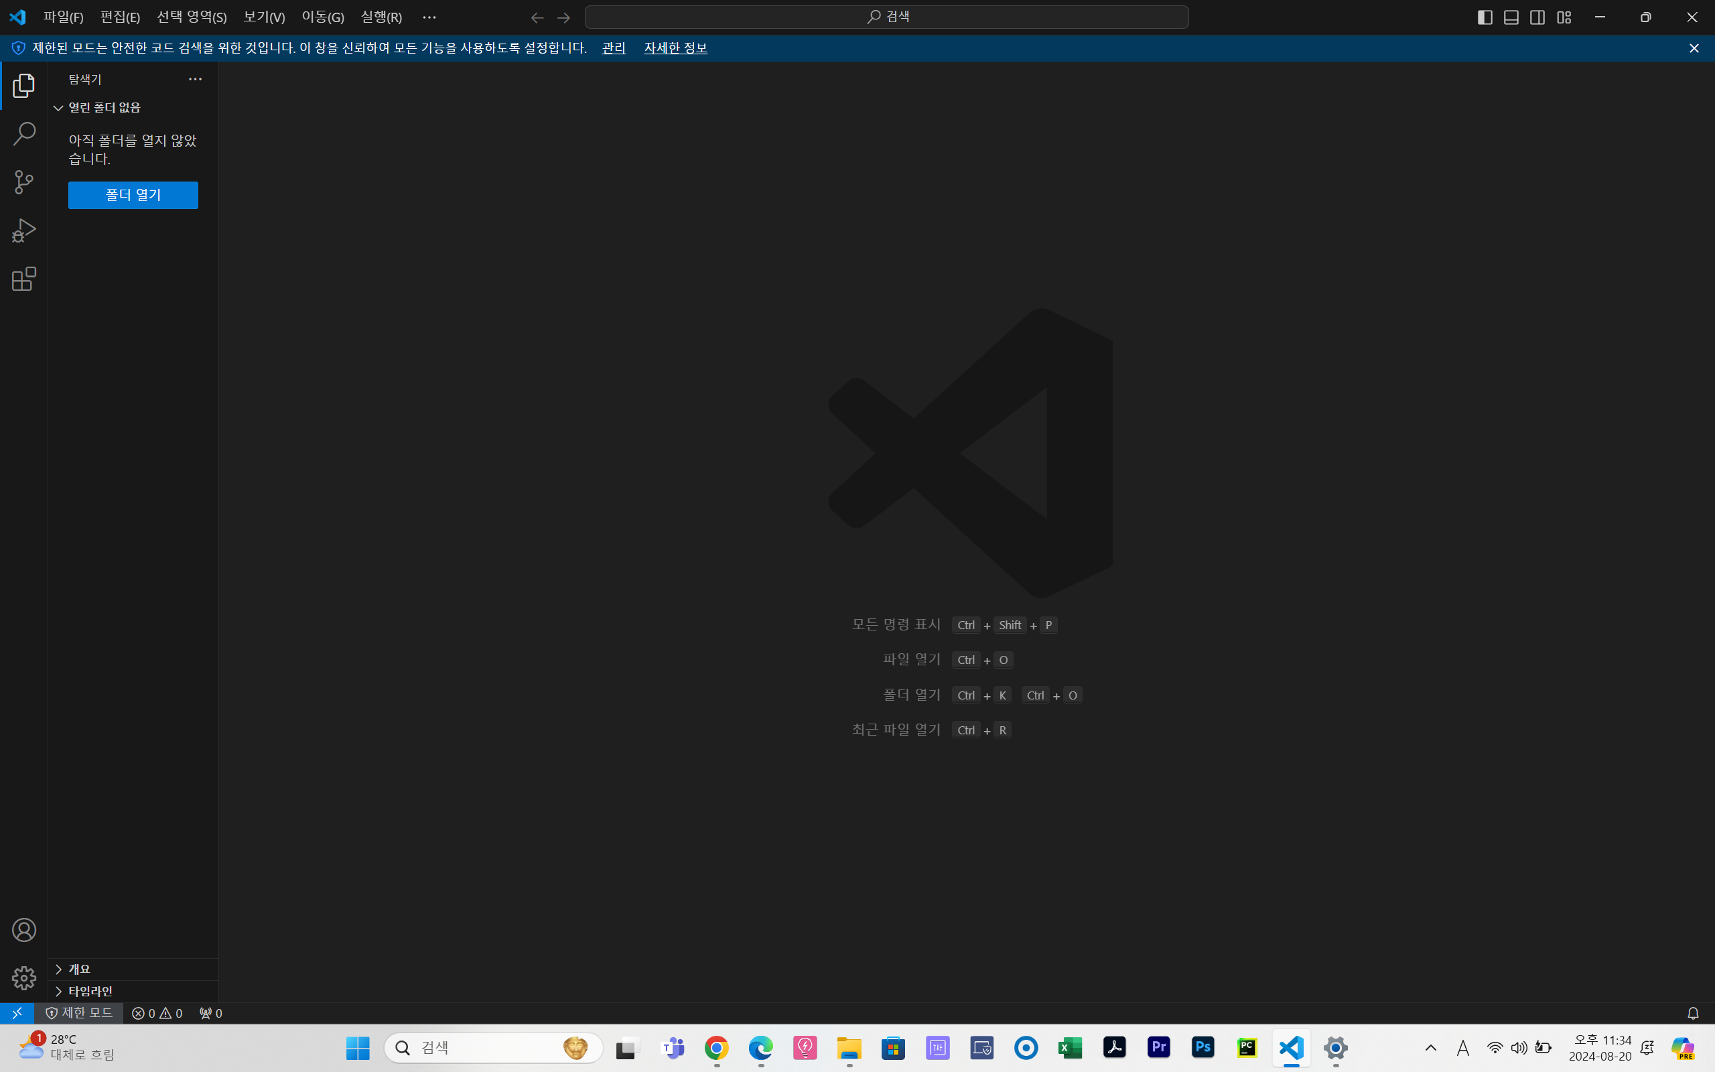Open Task View from the taskbar
This screenshot has width=1715, height=1072.
[628, 1048]
